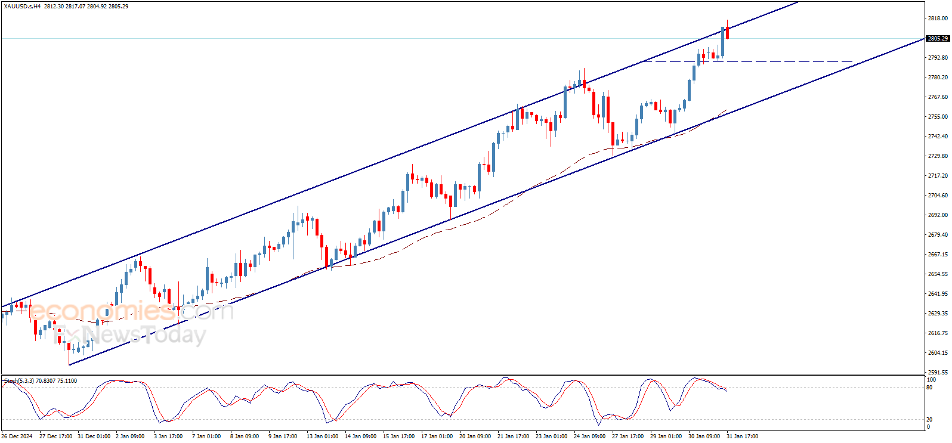Viewport: 952px width, 443px height.
Task: Select the 2692.00 price axis label
Action: tap(938, 215)
